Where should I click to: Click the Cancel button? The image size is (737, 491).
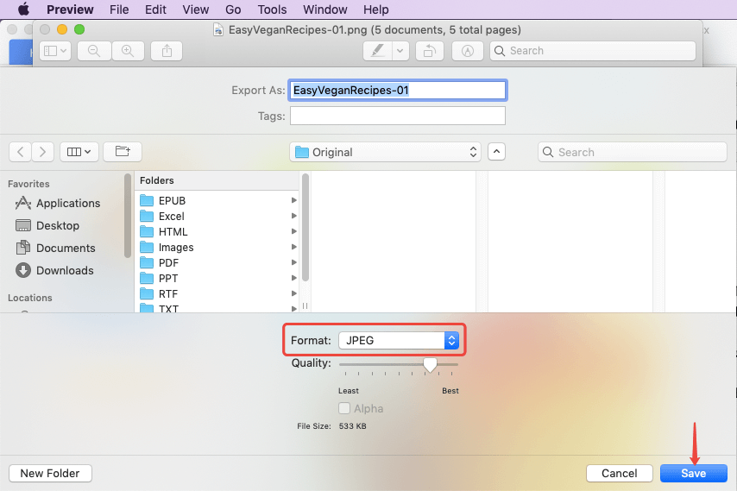point(619,473)
